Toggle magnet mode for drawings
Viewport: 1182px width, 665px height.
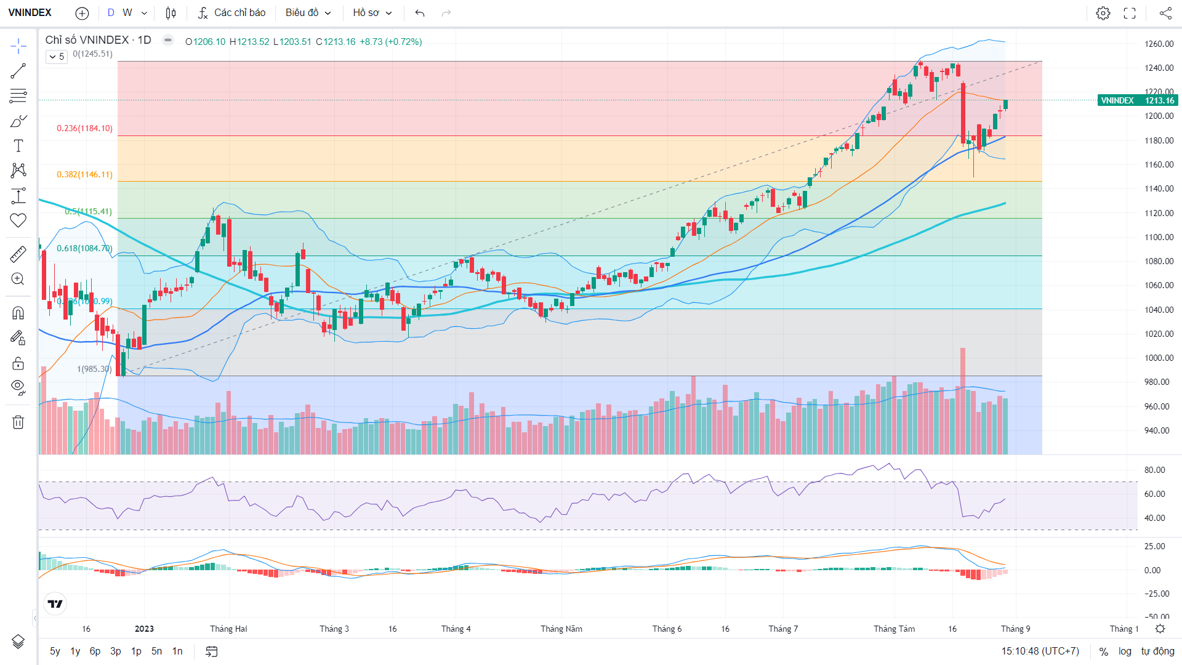pyautogui.click(x=18, y=313)
